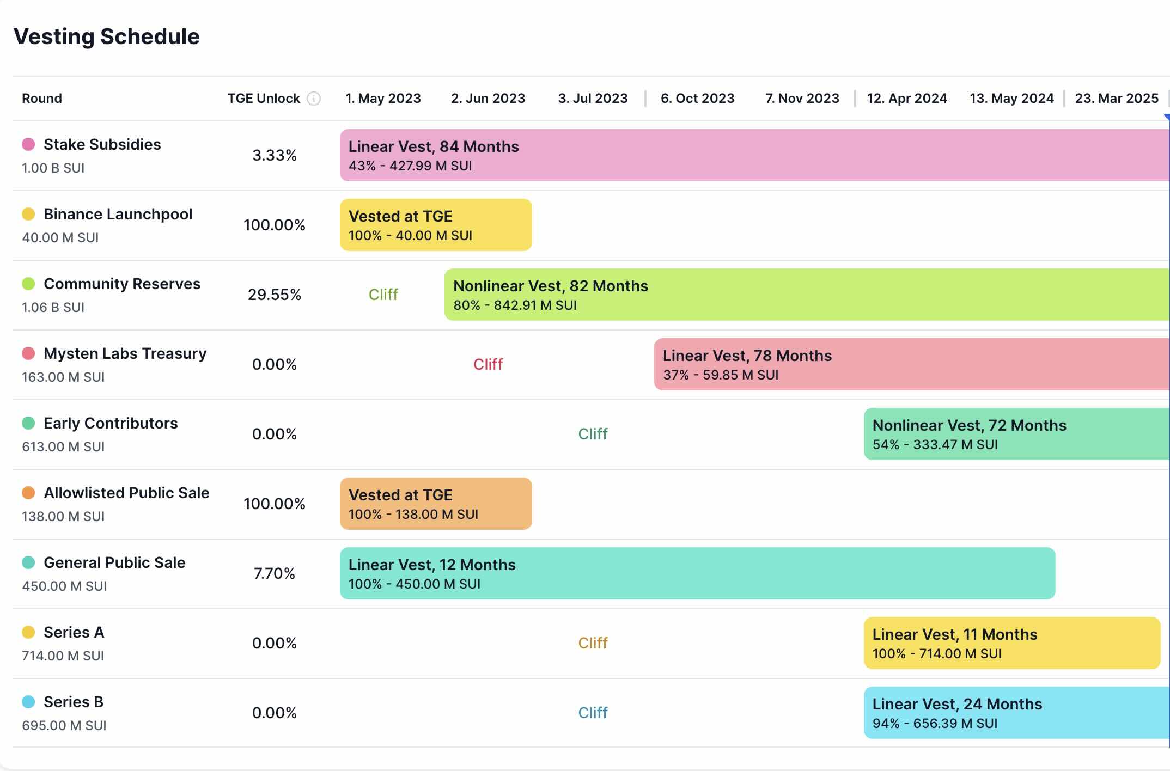Click the 23. Mar 2025 timeline date

[x=1116, y=99]
